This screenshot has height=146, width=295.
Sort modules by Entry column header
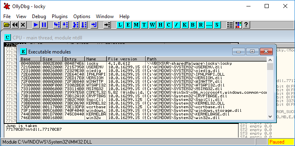(74, 59)
